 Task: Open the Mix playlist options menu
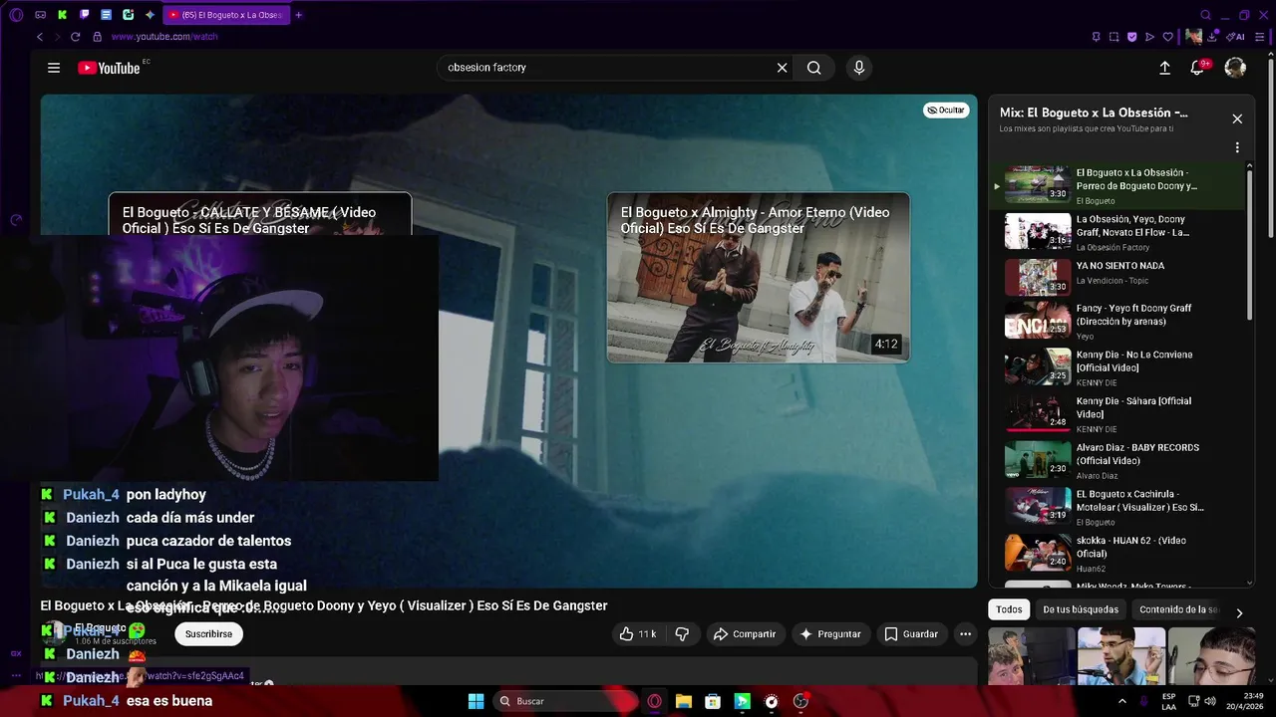pos(1237,147)
